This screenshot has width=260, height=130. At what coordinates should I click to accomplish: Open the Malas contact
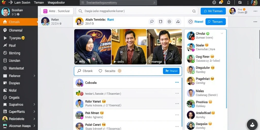pyautogui.click(x=205, y=93)
